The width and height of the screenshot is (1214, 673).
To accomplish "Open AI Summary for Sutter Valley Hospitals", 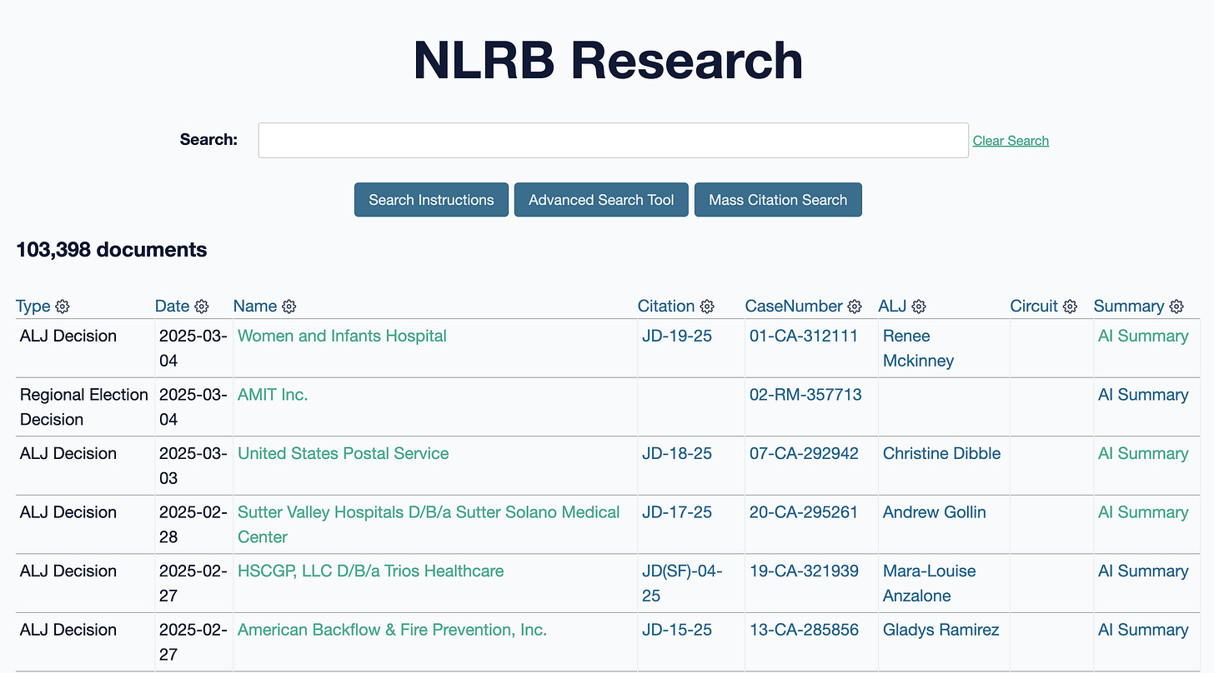I will click(1143, 512).
